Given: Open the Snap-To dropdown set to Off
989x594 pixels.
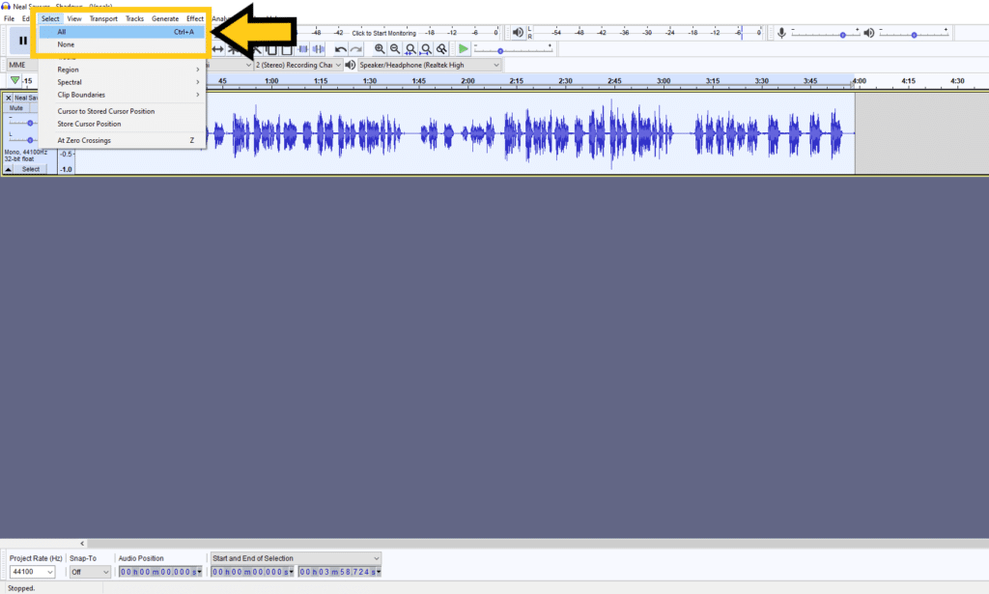Looking at the screenshot, I should [x=88, y=571].
